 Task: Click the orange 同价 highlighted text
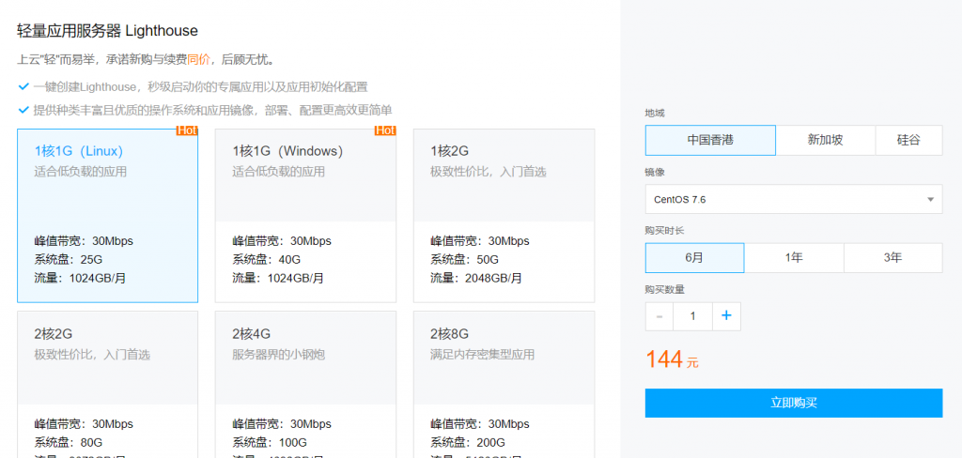click(x=198, y=59)
